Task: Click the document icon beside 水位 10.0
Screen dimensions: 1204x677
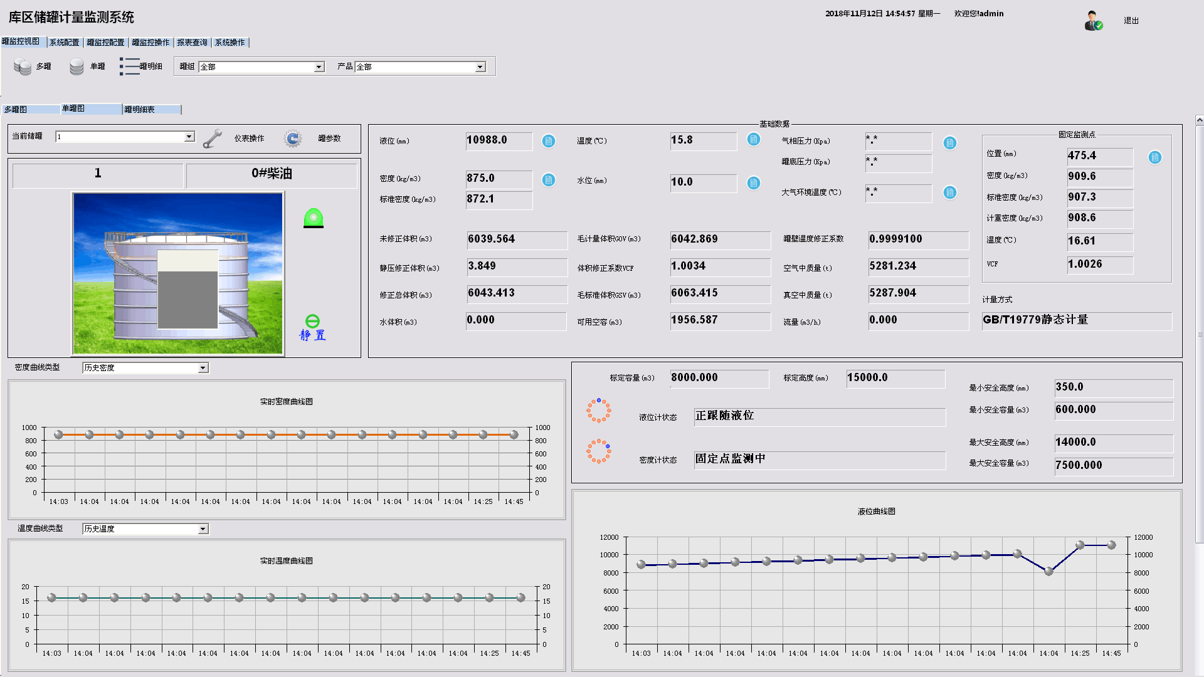Action: click(x=754, y=183)
